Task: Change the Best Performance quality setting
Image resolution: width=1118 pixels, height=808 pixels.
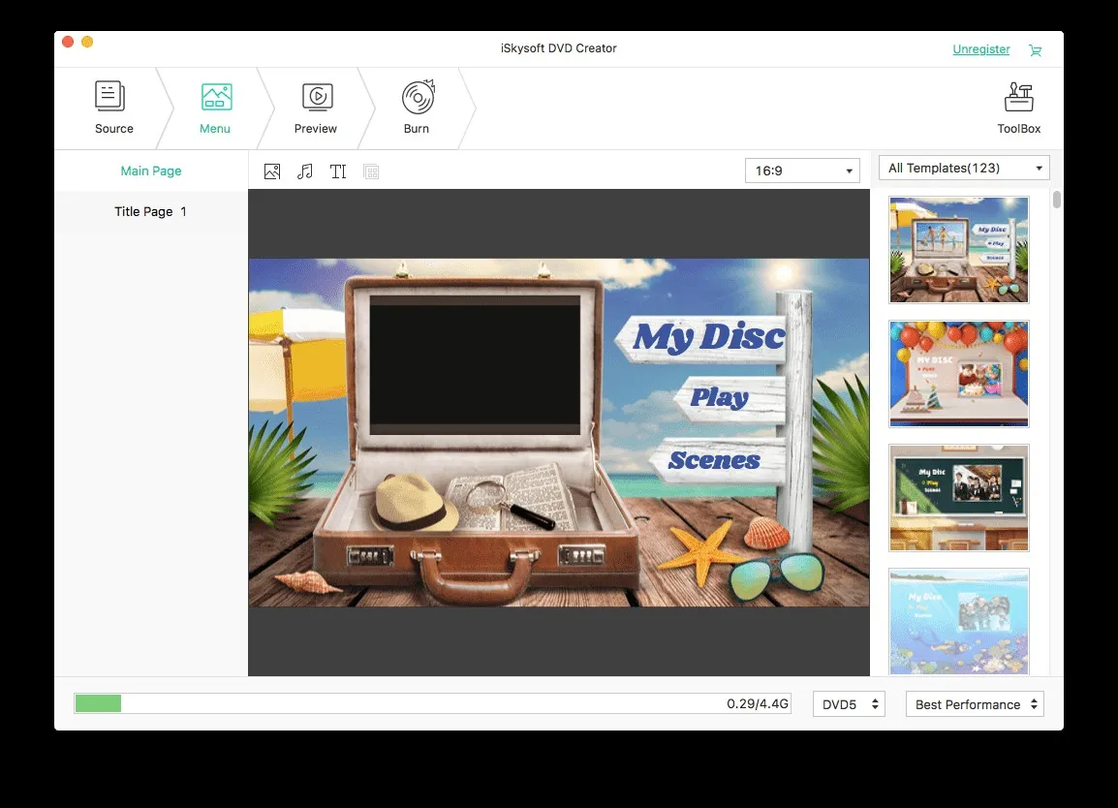Action: point(974,704)
